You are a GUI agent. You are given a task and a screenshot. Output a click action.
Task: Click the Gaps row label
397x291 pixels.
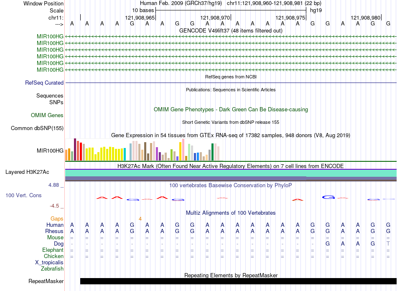(57, 218)
